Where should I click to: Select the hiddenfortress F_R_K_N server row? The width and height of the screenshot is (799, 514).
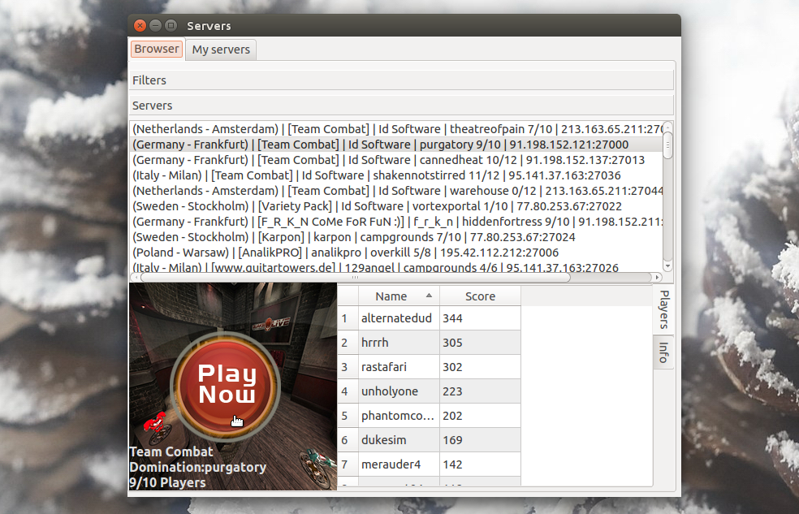(397, 222)
